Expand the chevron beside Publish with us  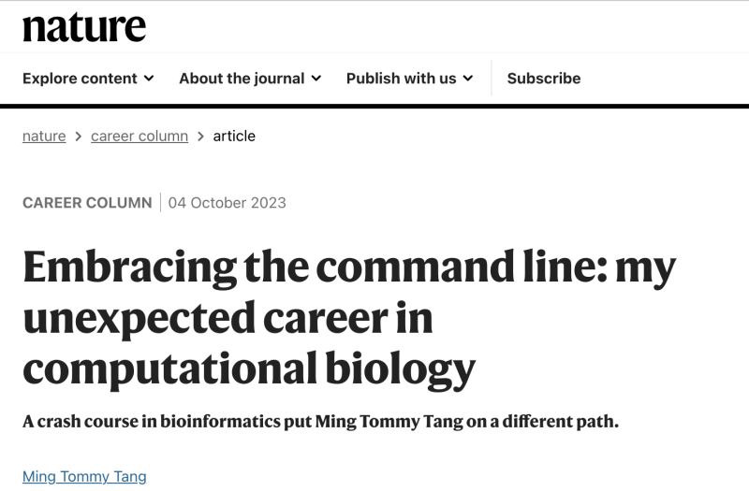click(x=468, y=79)
